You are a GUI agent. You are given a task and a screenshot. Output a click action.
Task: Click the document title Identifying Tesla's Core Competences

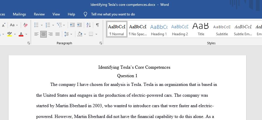click(134, 67)
